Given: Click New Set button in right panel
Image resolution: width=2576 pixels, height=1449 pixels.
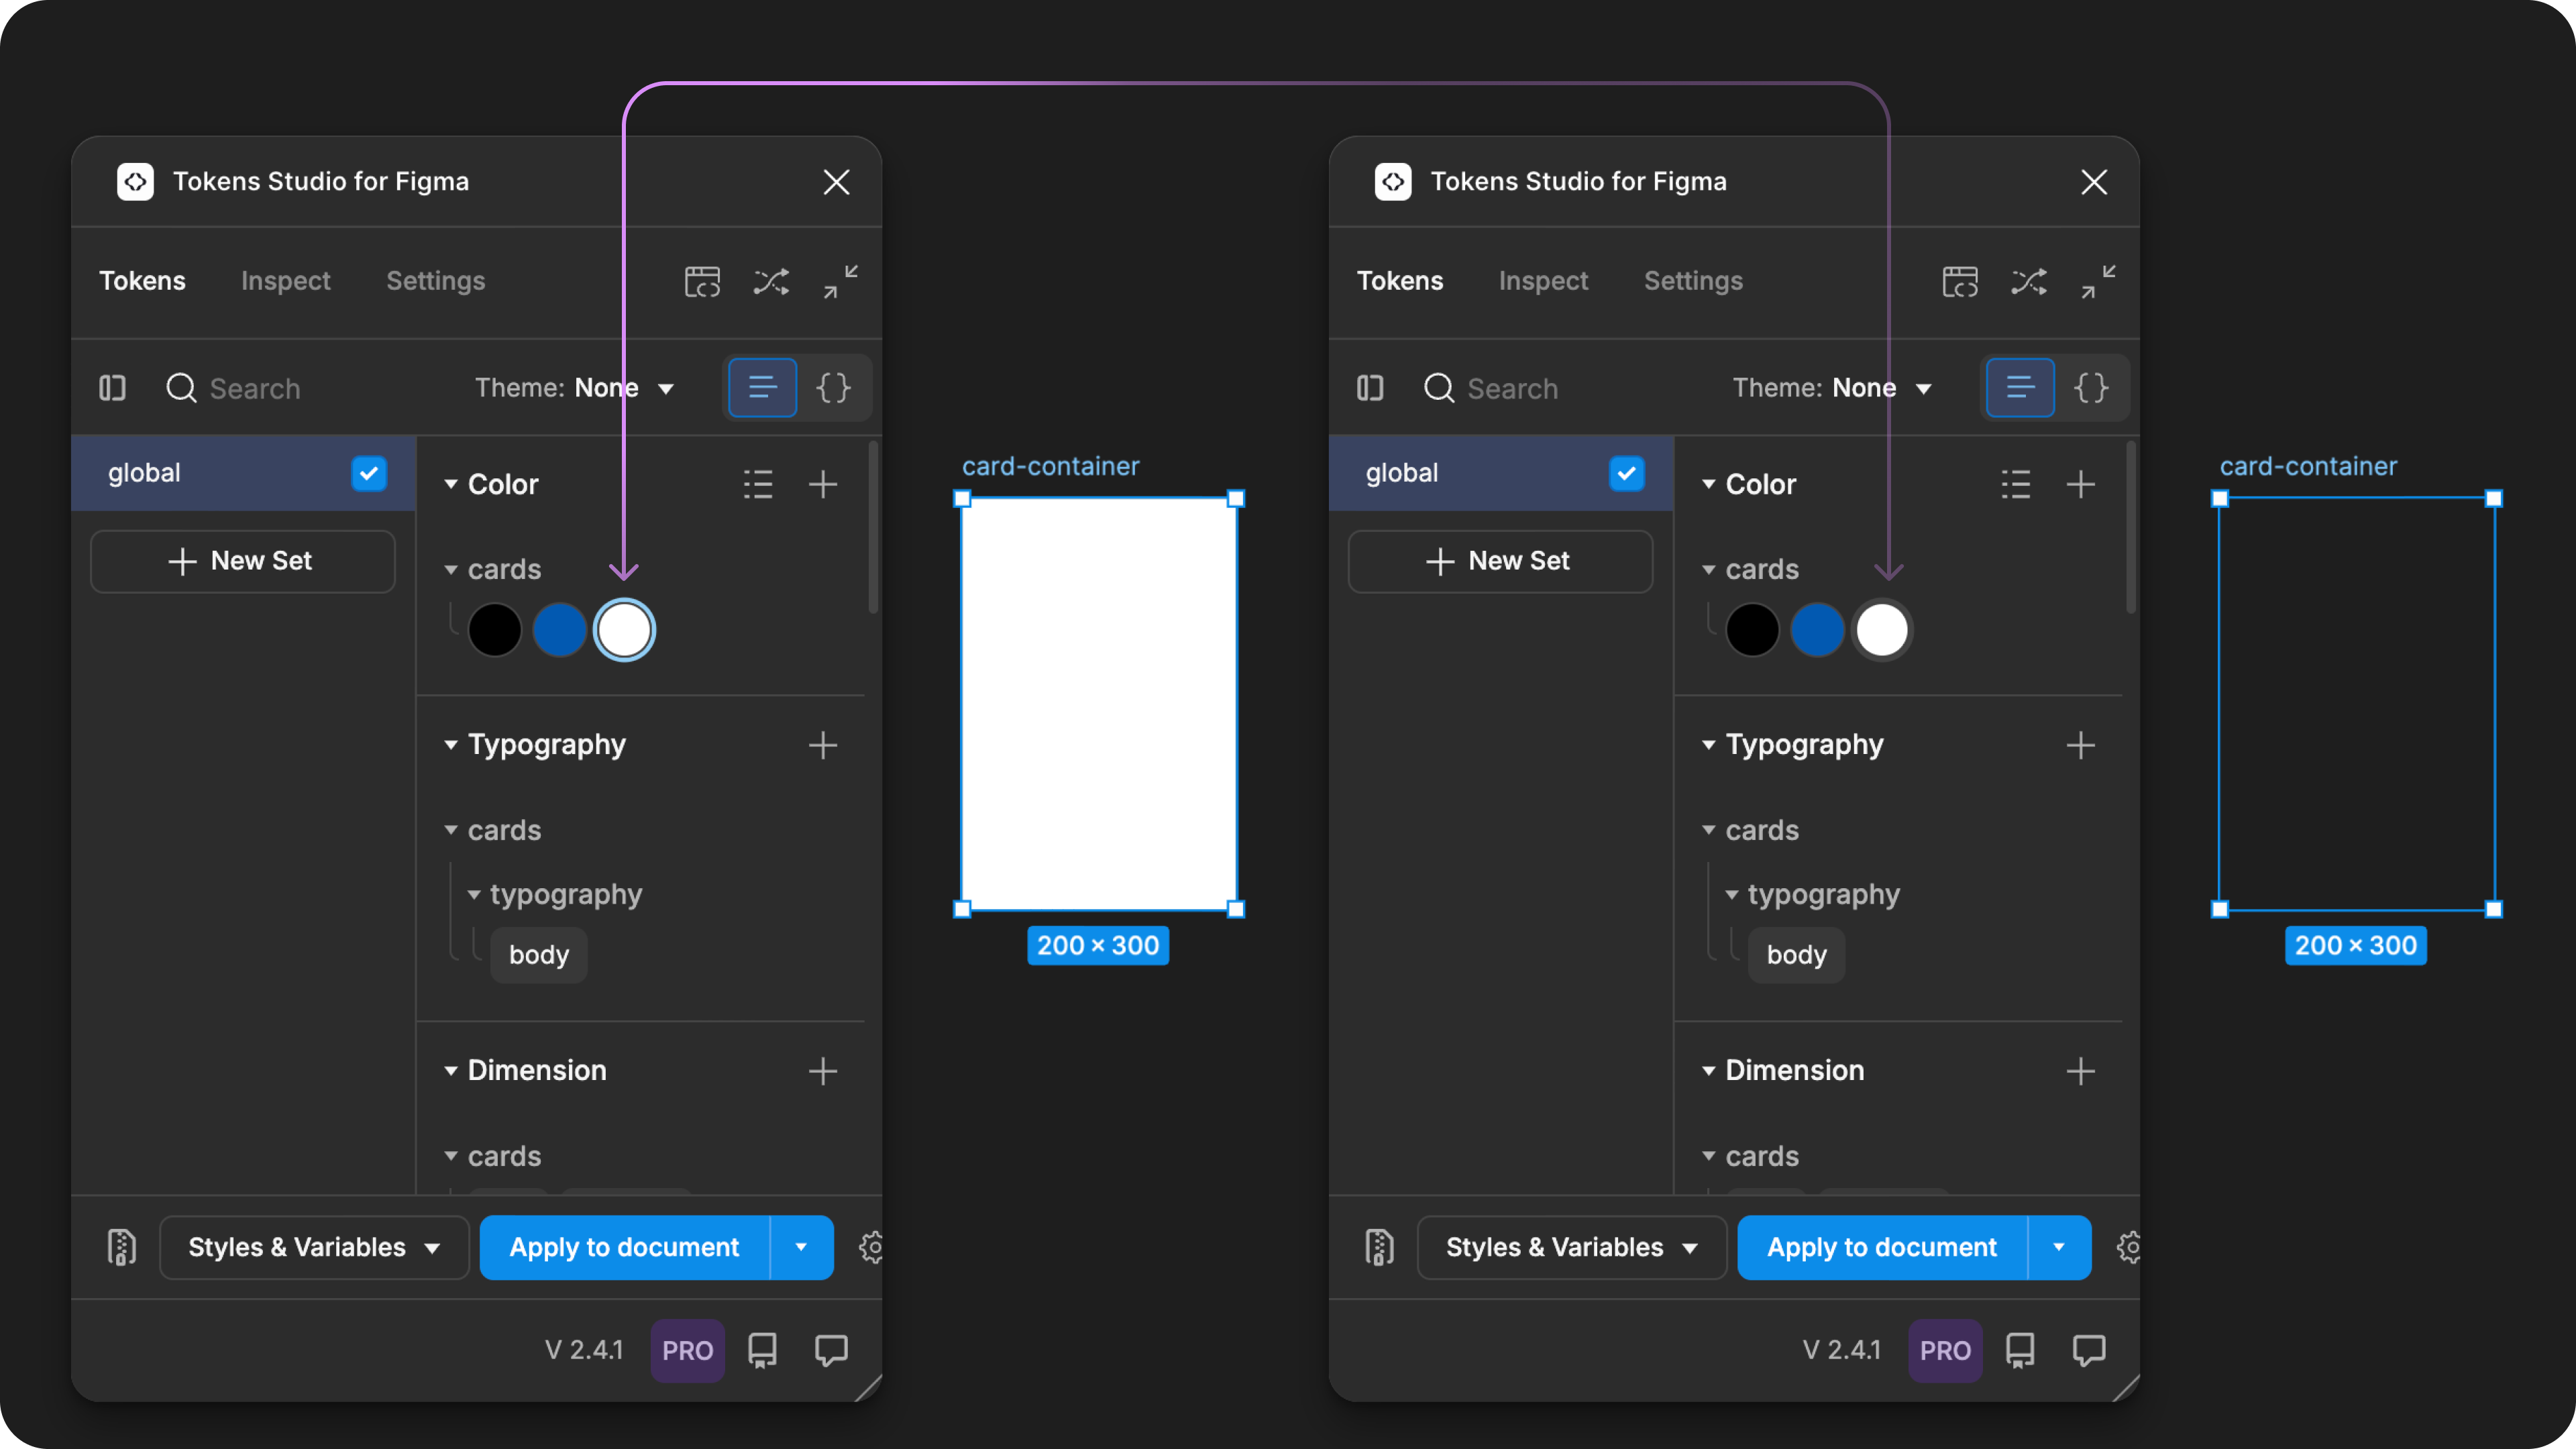Looking at the screenshot, I should (x=1501, y=561).
